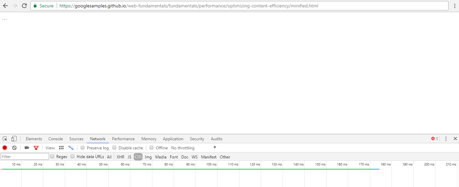The height and width of the screenshot is (187, 459).
Task: Filter requests by Img
Action: click(148, 157)
